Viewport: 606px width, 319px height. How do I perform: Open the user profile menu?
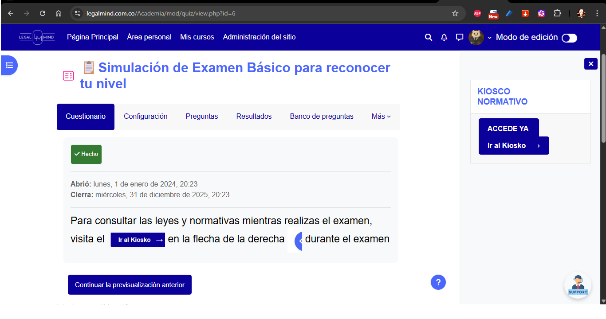[480, 37]
